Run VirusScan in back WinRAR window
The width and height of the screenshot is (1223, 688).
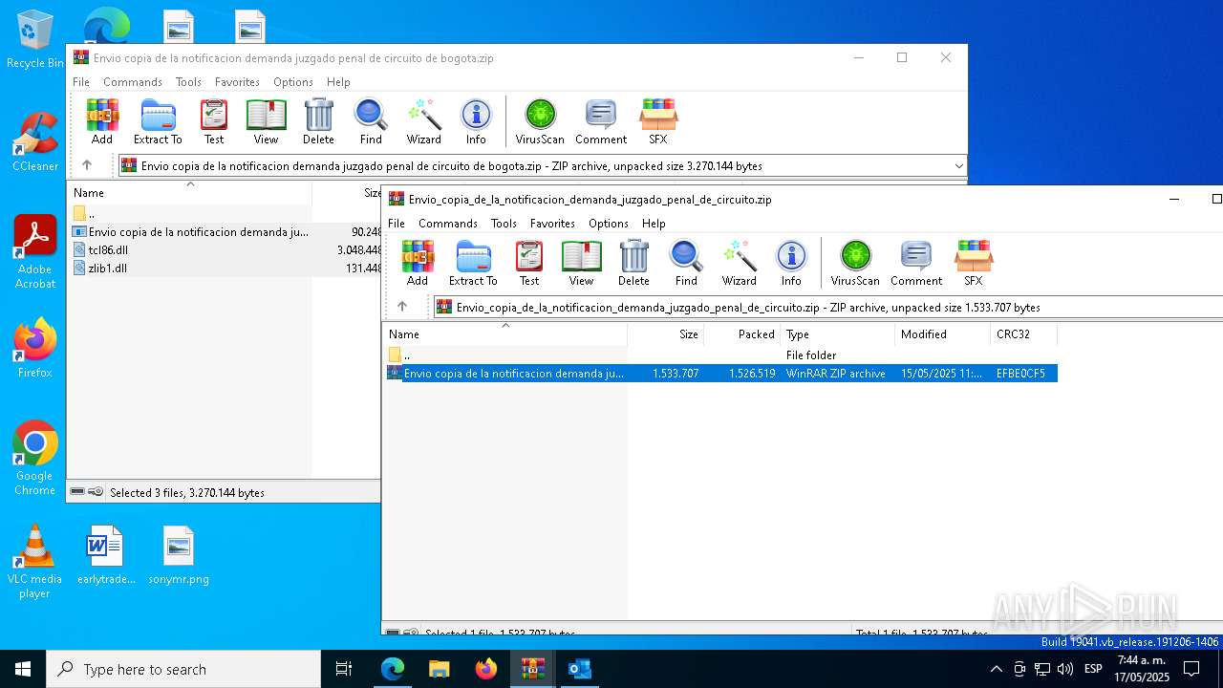[540, 121]
